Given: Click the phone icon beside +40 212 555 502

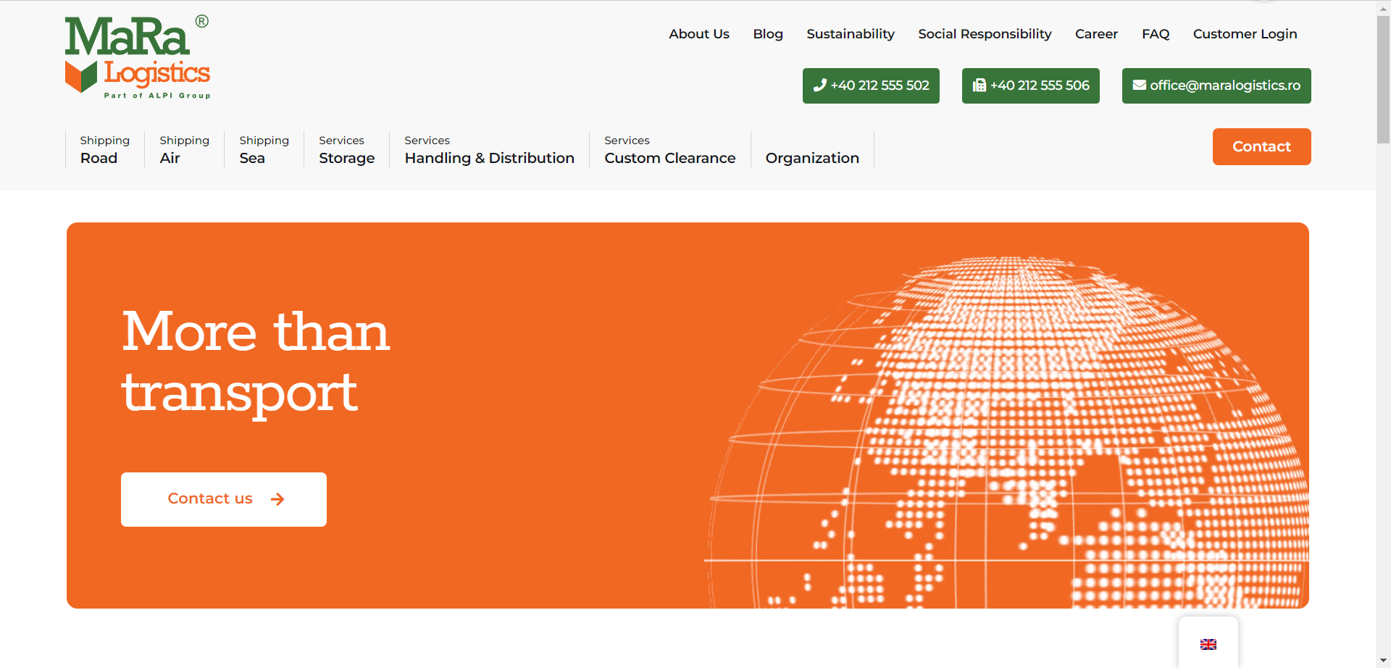Looking at the screenshot, I should pos(819,85).
